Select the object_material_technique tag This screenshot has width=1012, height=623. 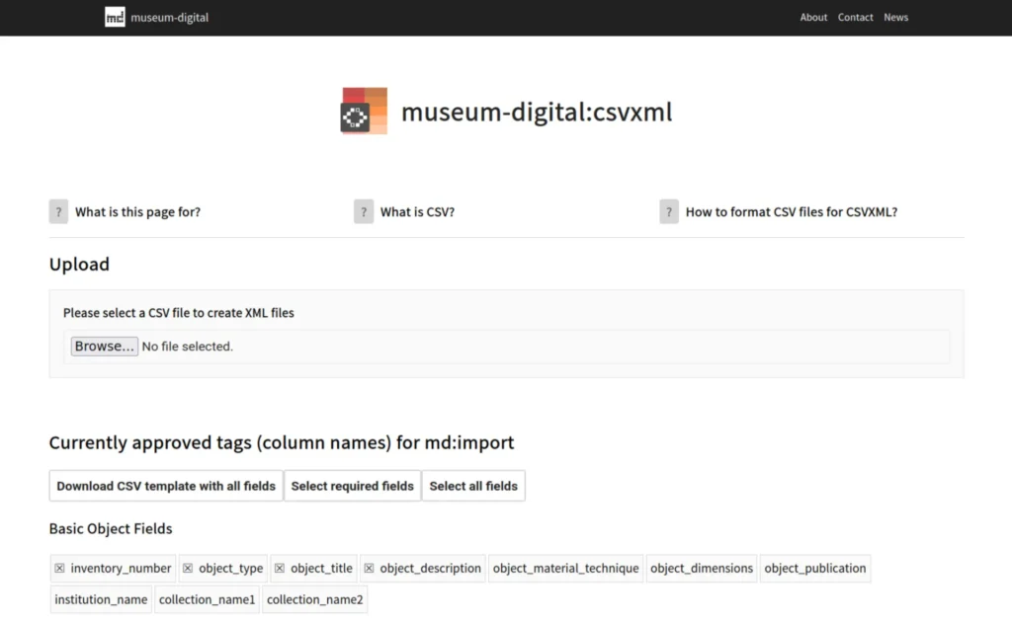[566, 568]
